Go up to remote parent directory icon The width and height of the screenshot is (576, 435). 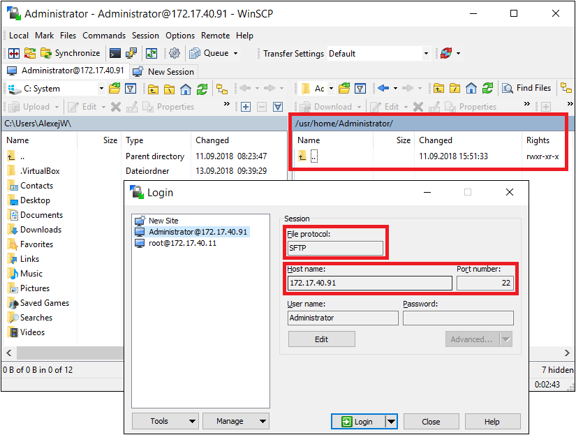tap(438, 88)
